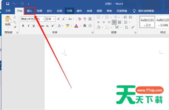
Task: Switch to the 开始 tab
Action: 19,11
